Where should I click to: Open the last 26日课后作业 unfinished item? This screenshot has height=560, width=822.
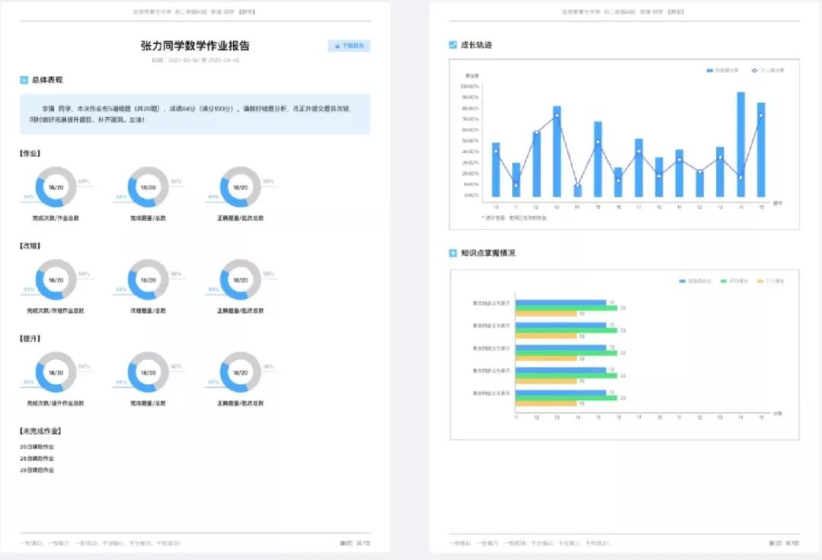pyautogui.click(x=37, y=470)
